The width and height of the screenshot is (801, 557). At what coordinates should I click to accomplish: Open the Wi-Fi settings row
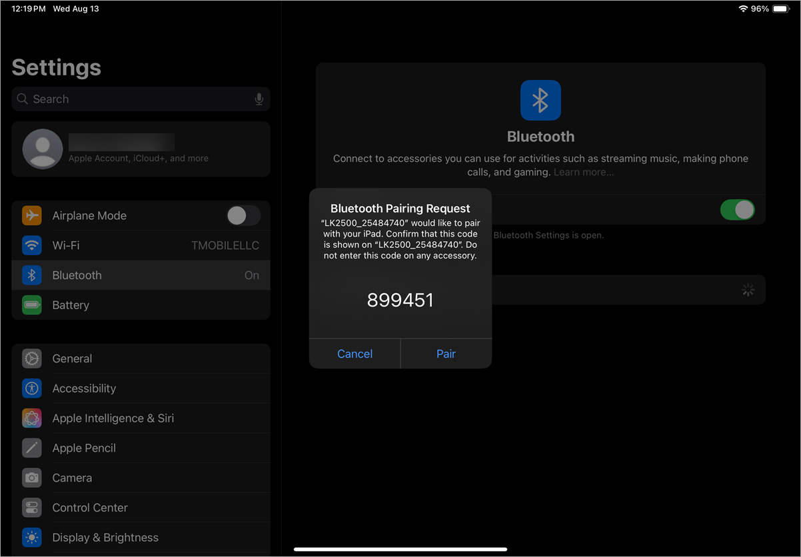click(141, 245)
